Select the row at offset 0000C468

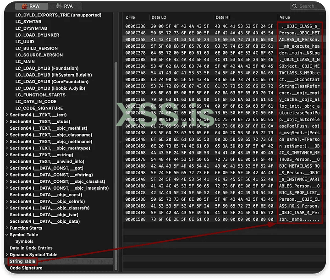click(x=224, y=153)
